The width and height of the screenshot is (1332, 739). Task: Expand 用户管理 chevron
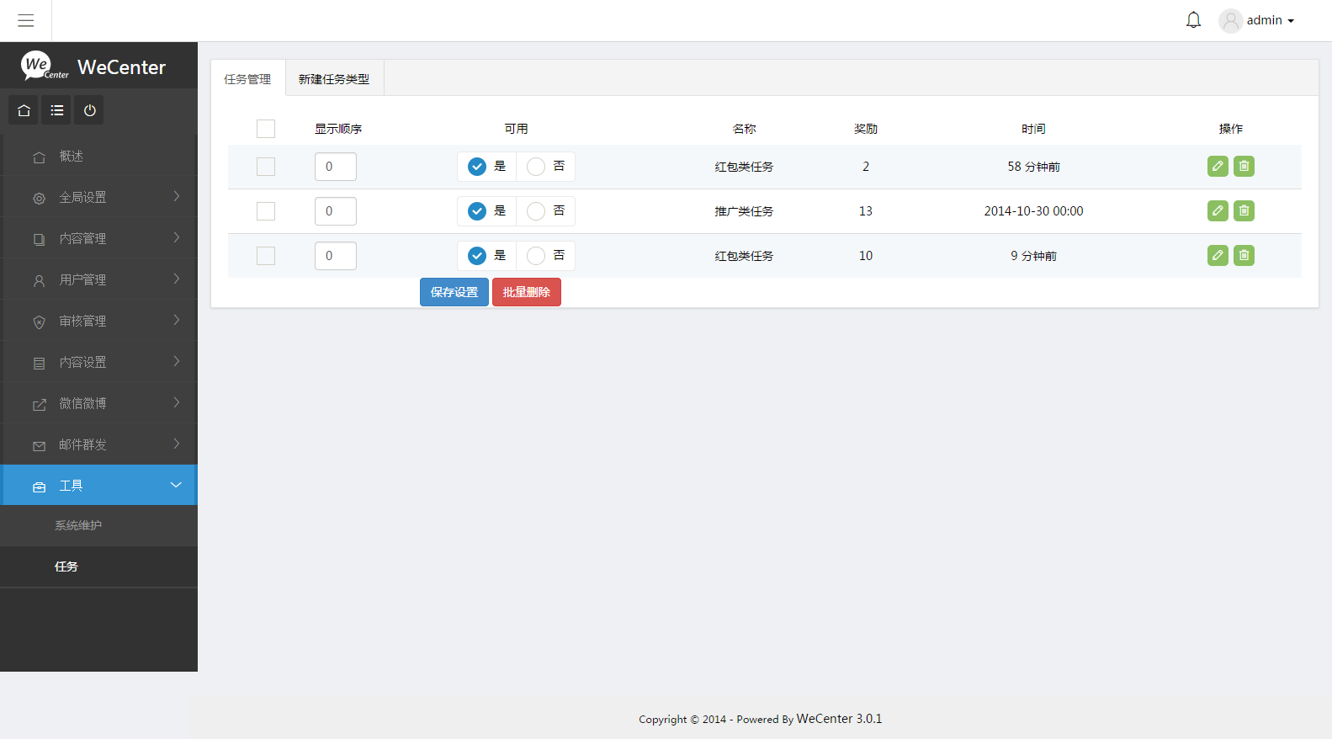(x=177, y=279)
